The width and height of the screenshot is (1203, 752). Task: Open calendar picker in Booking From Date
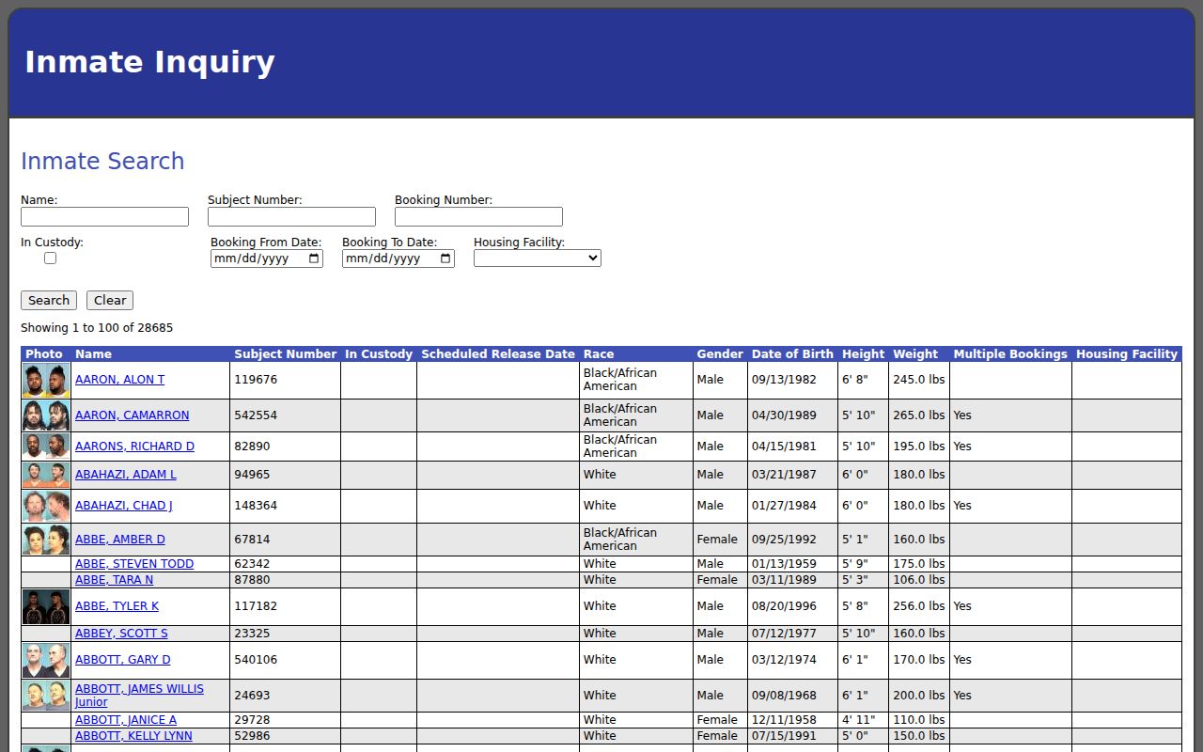coord(314,258)
